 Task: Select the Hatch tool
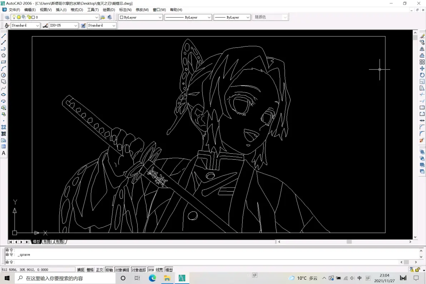pos(4,127)
